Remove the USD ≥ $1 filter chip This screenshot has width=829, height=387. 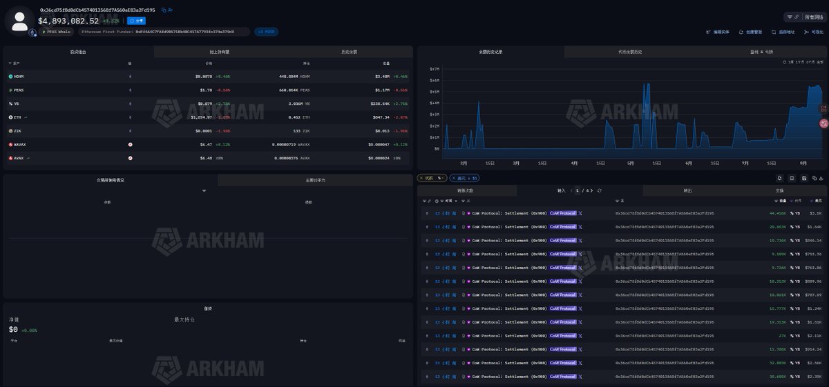pos(454,178)
